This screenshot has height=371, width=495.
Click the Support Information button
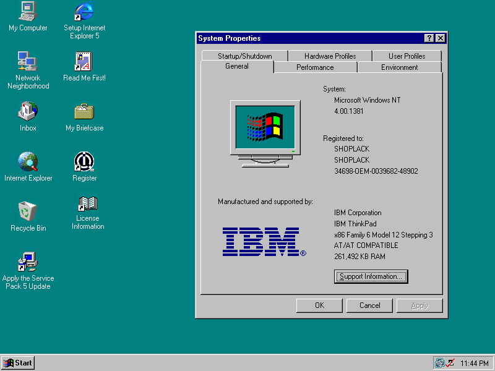(371, 276)
